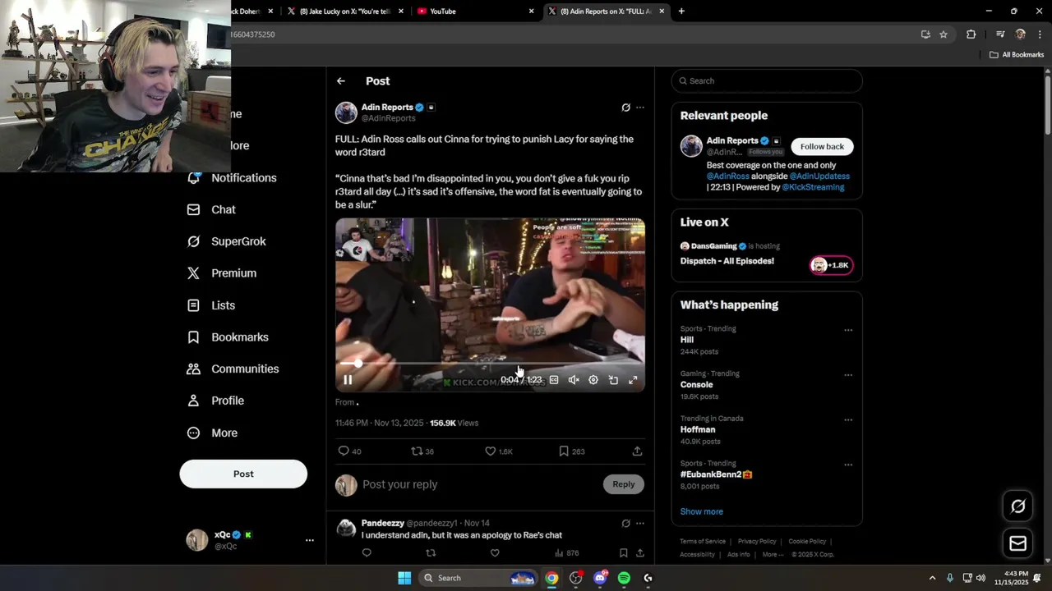This screenshot has width=1052, height=591.
Task: Open Discord from taskbar
Action: [x=600, y=578]
